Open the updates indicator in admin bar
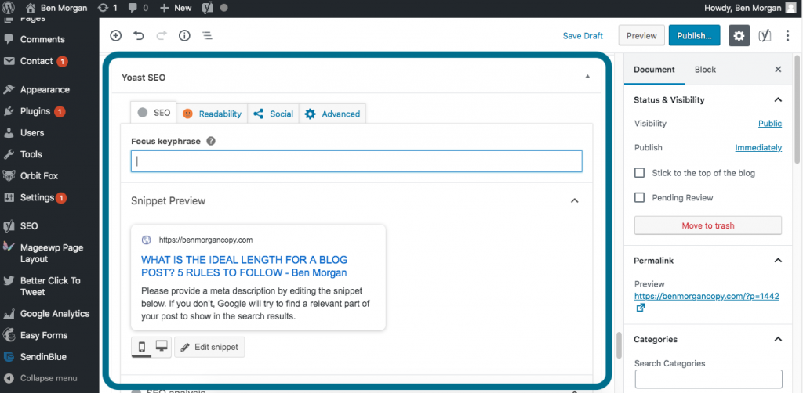803x393 pixels. (x=107, y=8)
